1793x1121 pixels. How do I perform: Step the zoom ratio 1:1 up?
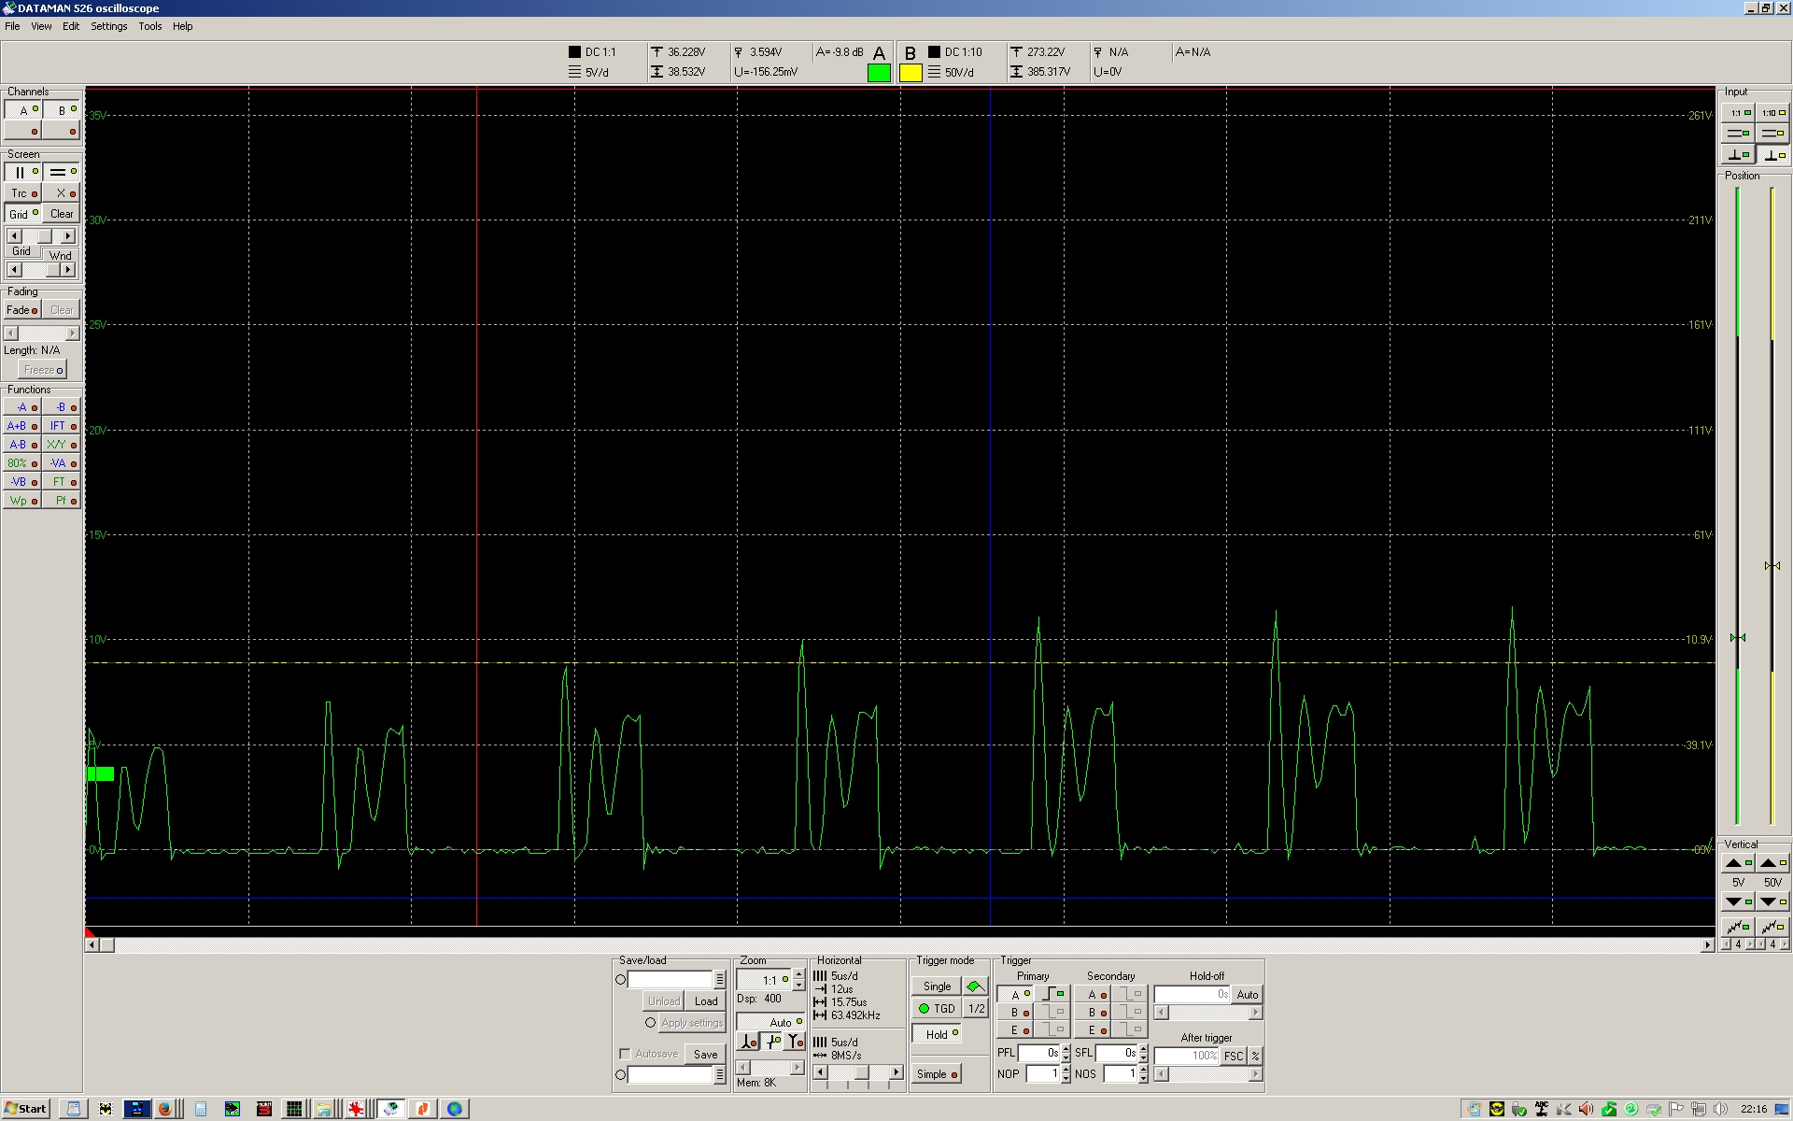point(798,975)
